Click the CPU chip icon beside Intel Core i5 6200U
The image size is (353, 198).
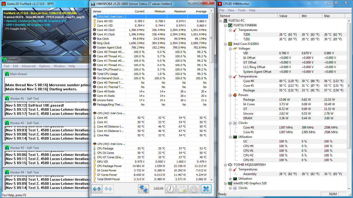(x=230, y=44)
